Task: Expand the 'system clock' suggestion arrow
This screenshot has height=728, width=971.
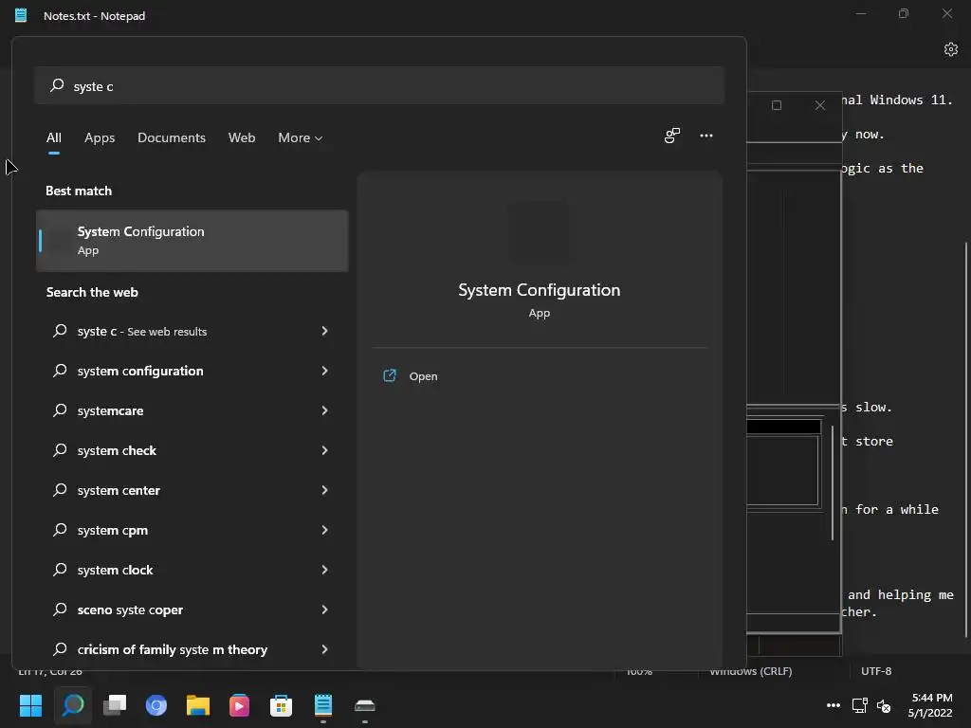Action: tap(324, 570)
